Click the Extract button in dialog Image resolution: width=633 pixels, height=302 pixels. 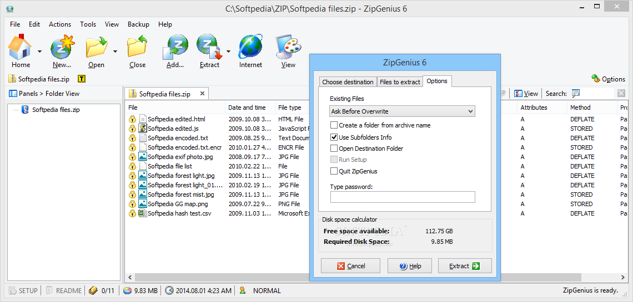click(x=465, y=266)
